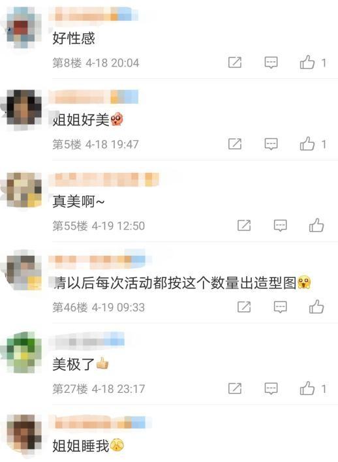Open avatar of the 美极了 commenter

[22, 352]
